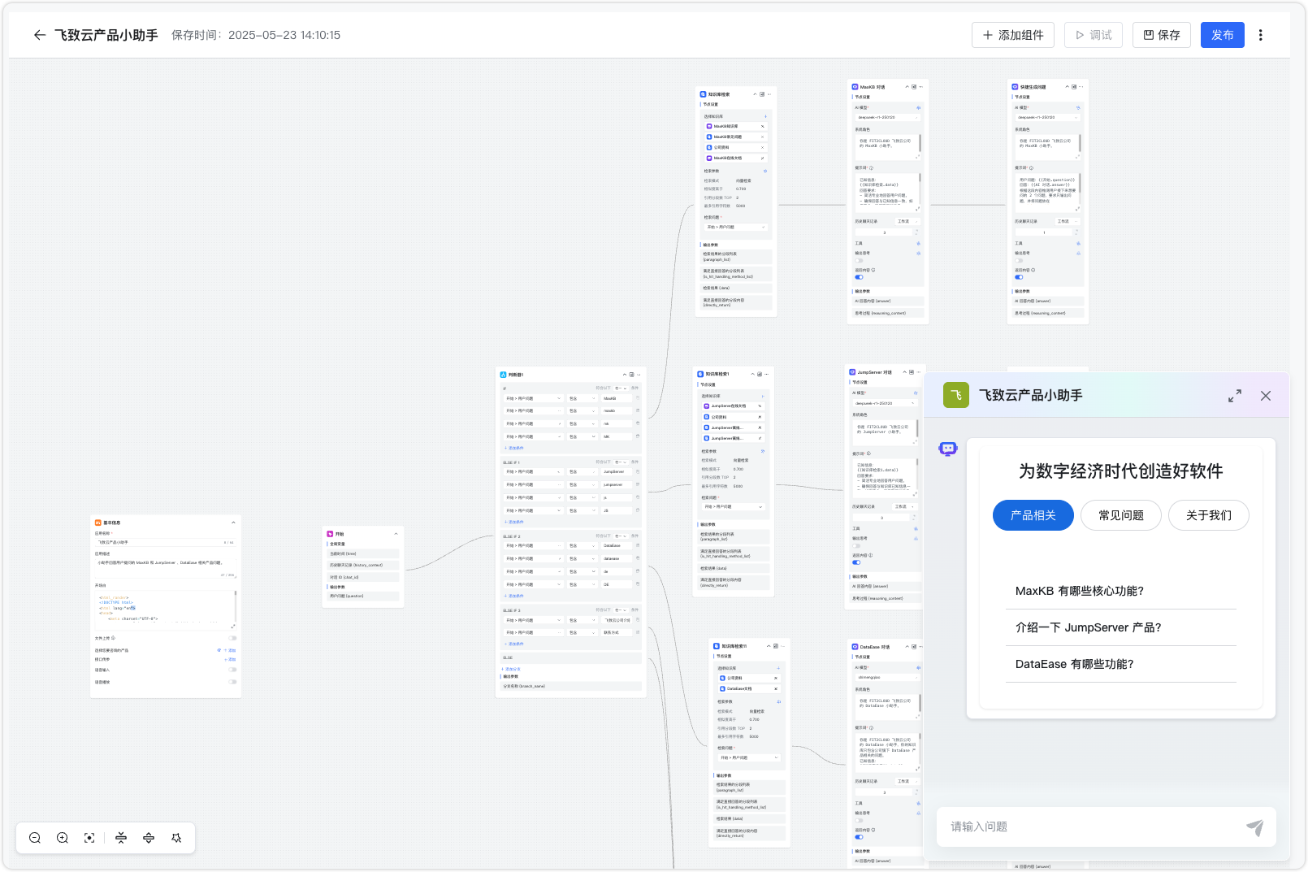The height and width of the screenshot is (872, 1308).
Task: Click the collapse all nodes icon
Action: tap(121, 838)
